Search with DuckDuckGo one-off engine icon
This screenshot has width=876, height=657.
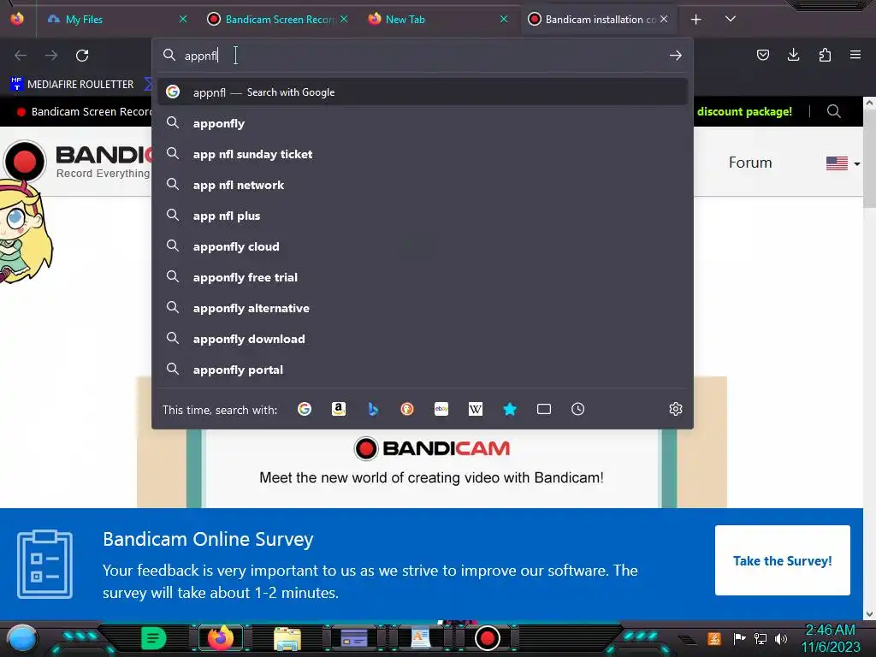[x=406, y=409]
